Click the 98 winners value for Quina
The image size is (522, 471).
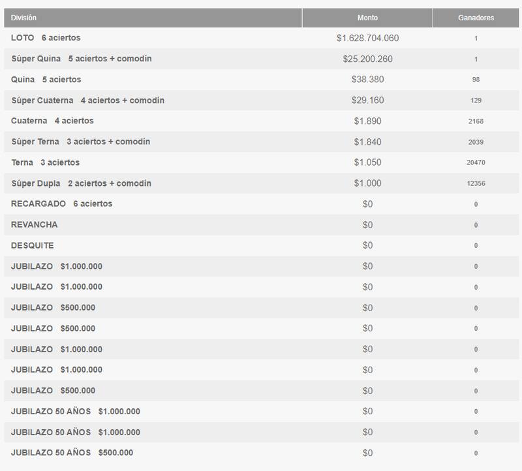click(x=474, y=79)
